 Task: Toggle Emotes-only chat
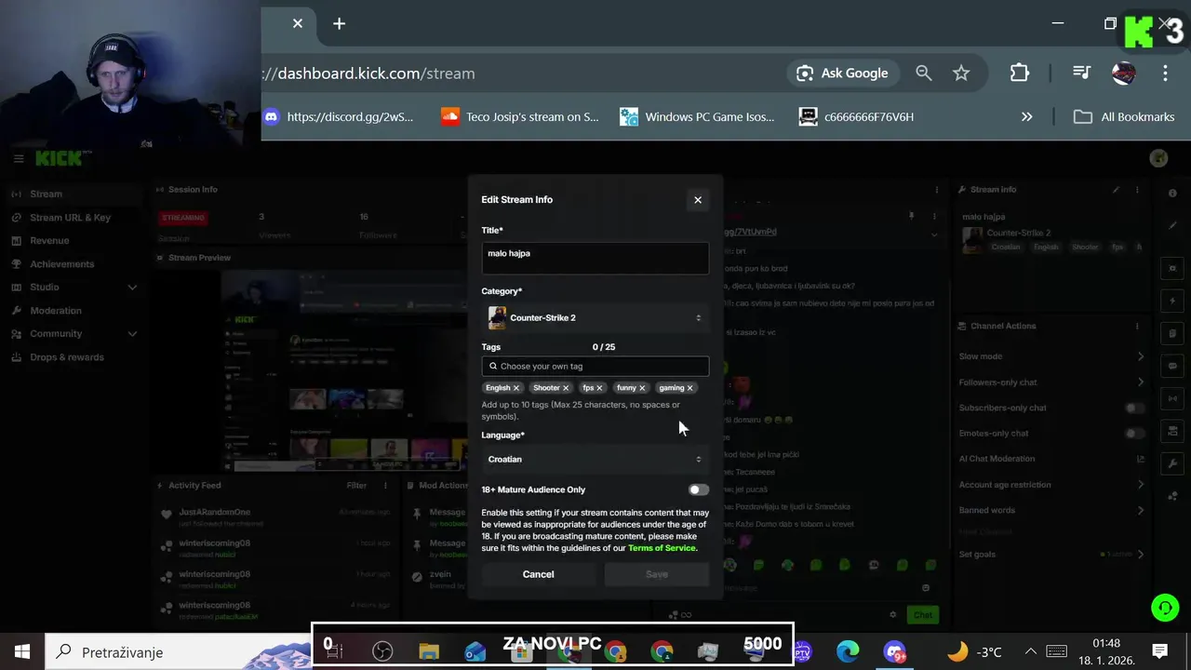point(1134,434)
